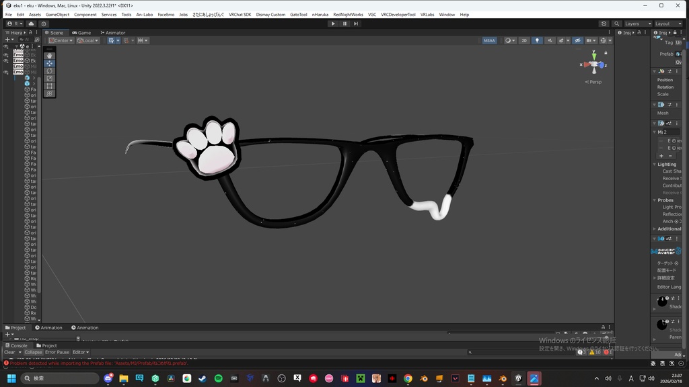Open the undo history icon
This screenshot has width=689, height=387.
click(x=604, y=24)
